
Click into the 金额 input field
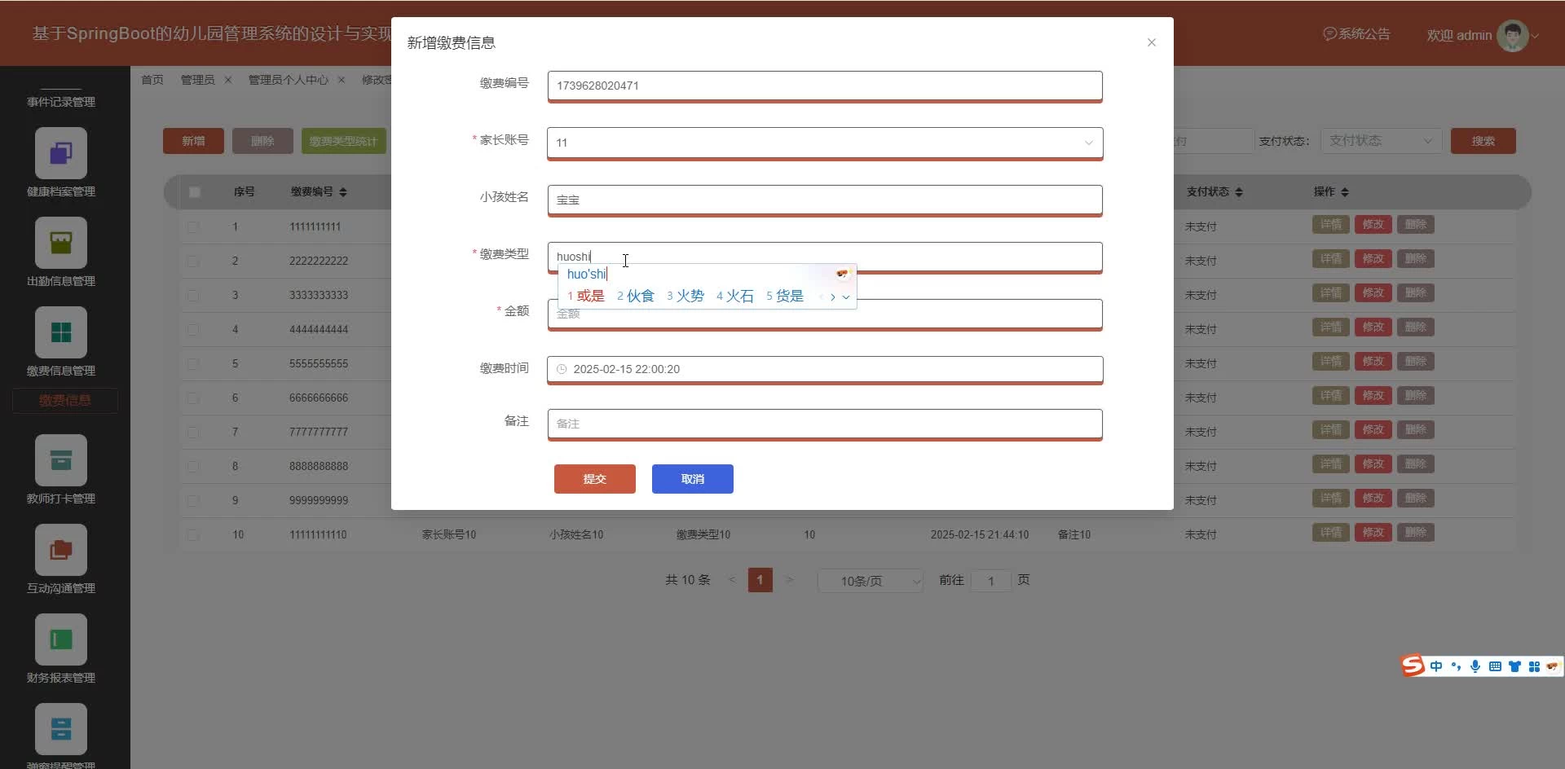(x=825, y=314)
